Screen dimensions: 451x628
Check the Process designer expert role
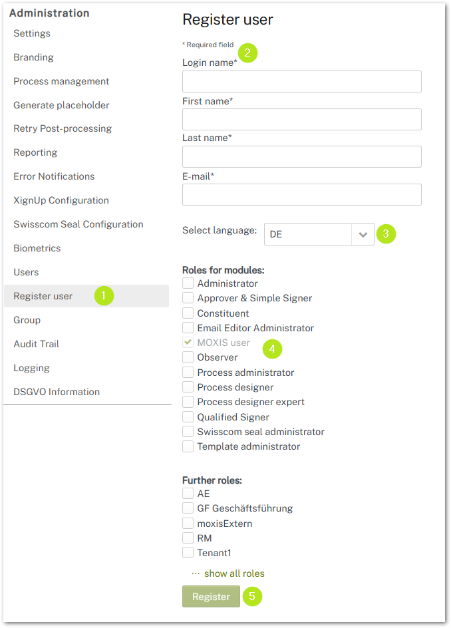pos(188,402)
